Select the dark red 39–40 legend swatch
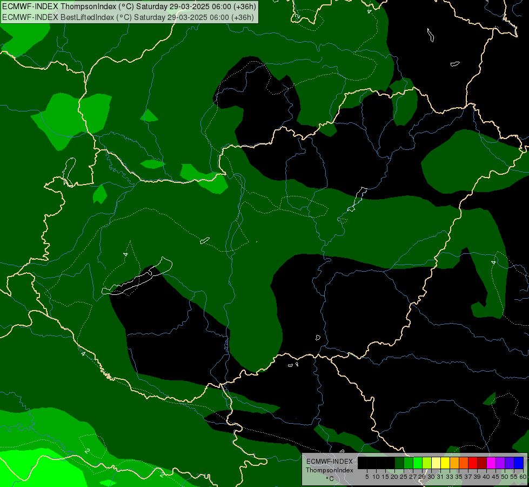Viewport: 529px width, 487px height. point(482,463)
